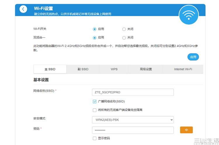The height and width of the screenshot is (145, 219).
Task: Click the back arrow icon
Action: [x=23, y=9]
